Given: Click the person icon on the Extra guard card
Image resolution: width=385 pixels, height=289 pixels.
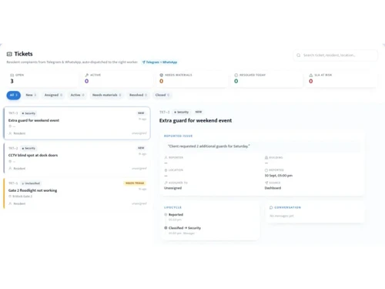Looking at the screenshot, I should tap(10, 133).
